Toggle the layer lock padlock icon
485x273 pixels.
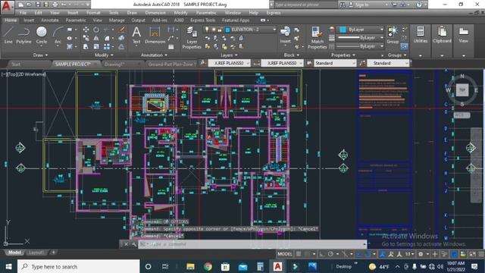point(220,30)
